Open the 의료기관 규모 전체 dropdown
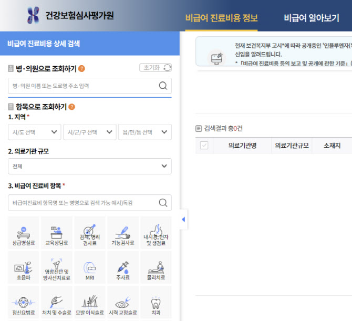 (x=90, y=167)
